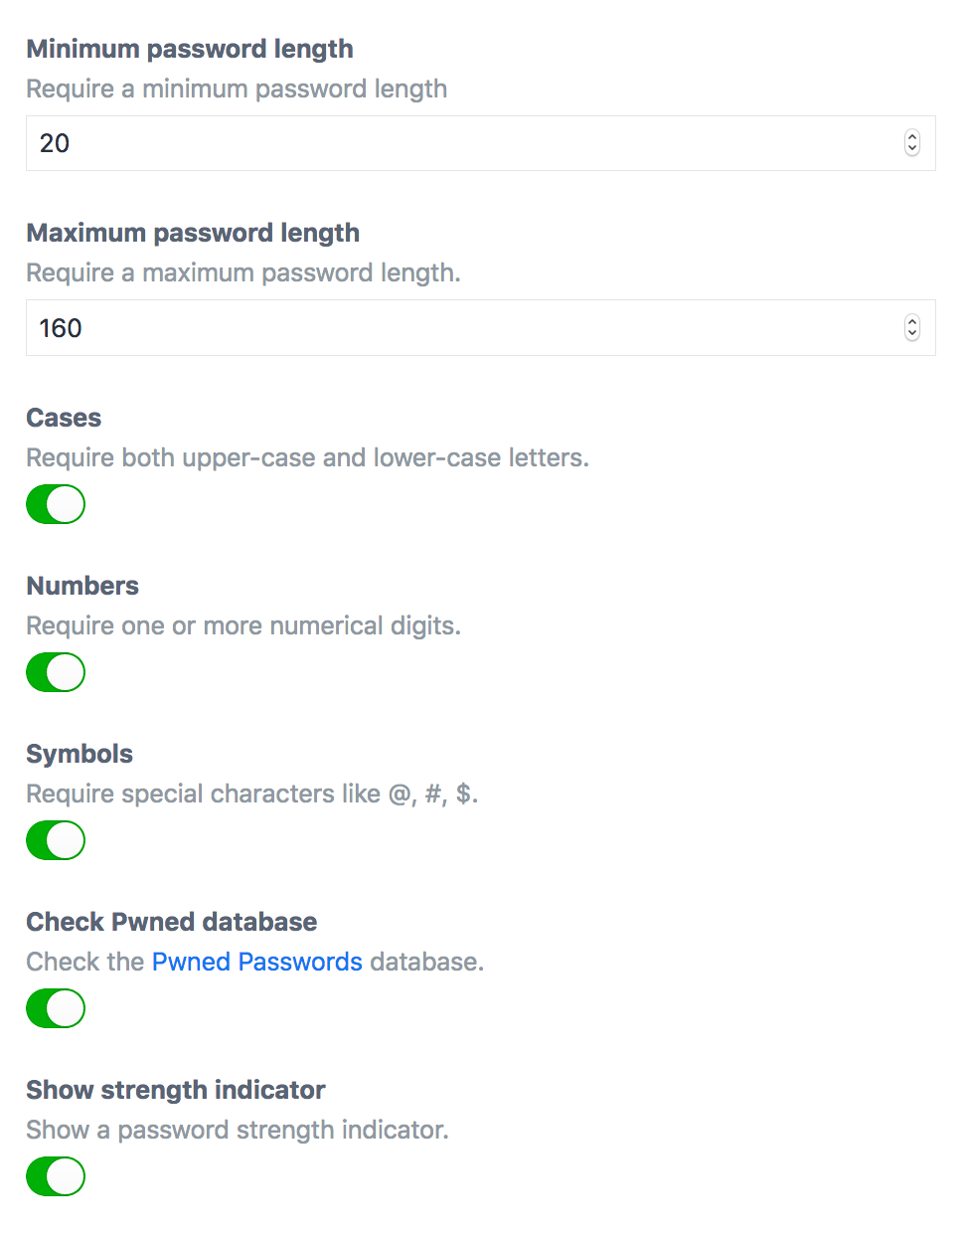Click the 'Show strength indicator' heading
This screenshot has height=1239, width=968.
(x=176, y=1090)
